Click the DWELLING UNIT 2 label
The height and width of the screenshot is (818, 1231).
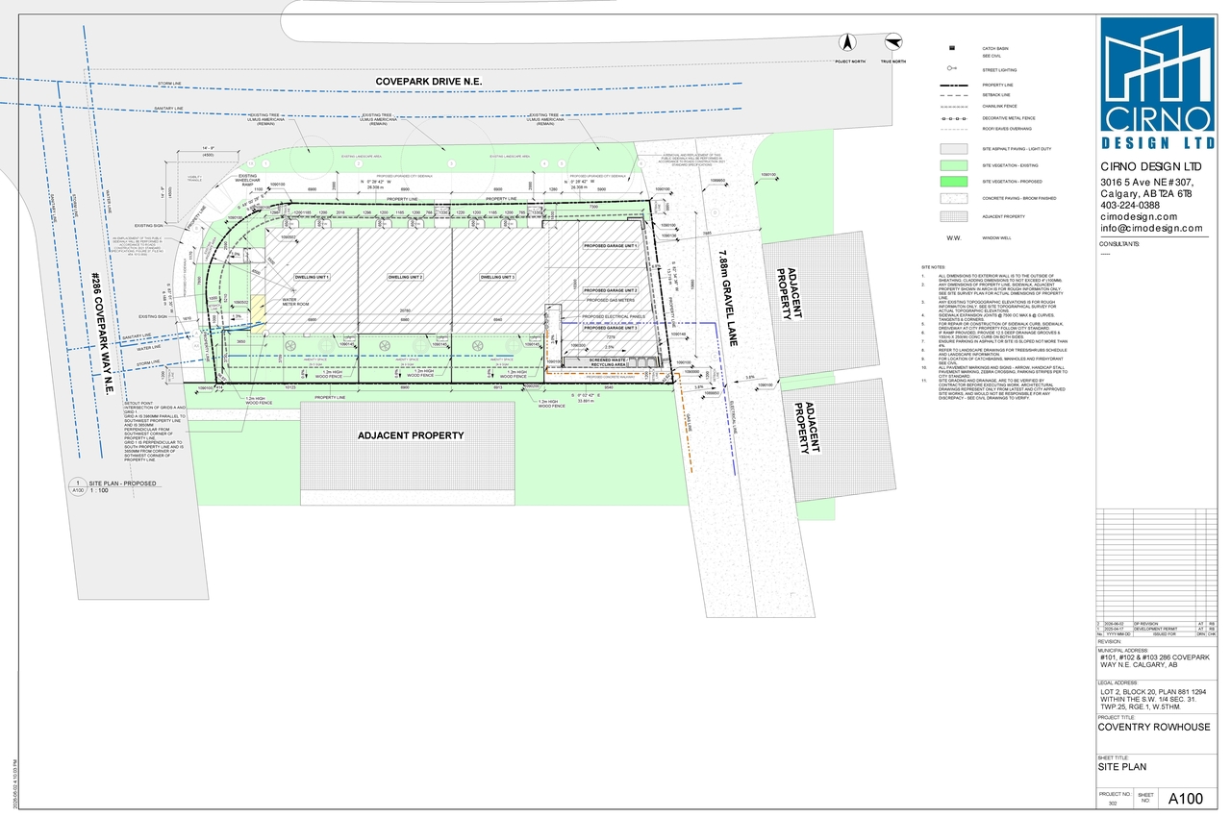point(405,277)
